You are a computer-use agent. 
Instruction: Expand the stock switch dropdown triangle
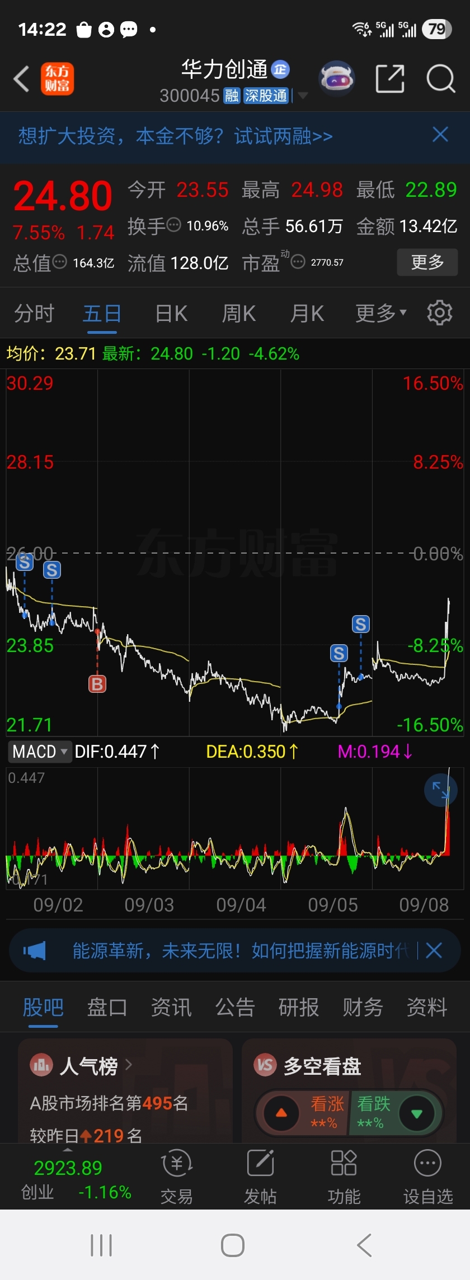pos(303,96)
